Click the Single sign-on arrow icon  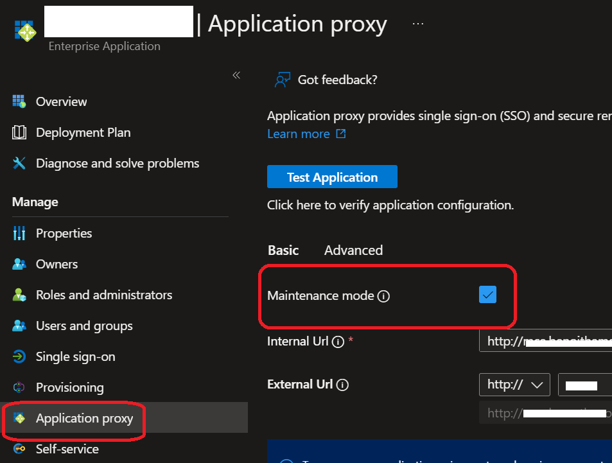coord(19,356)
